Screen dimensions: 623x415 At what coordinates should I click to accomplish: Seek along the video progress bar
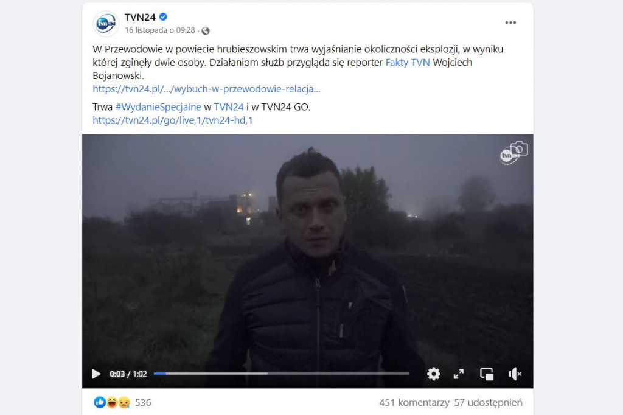(x=281, y=374)
